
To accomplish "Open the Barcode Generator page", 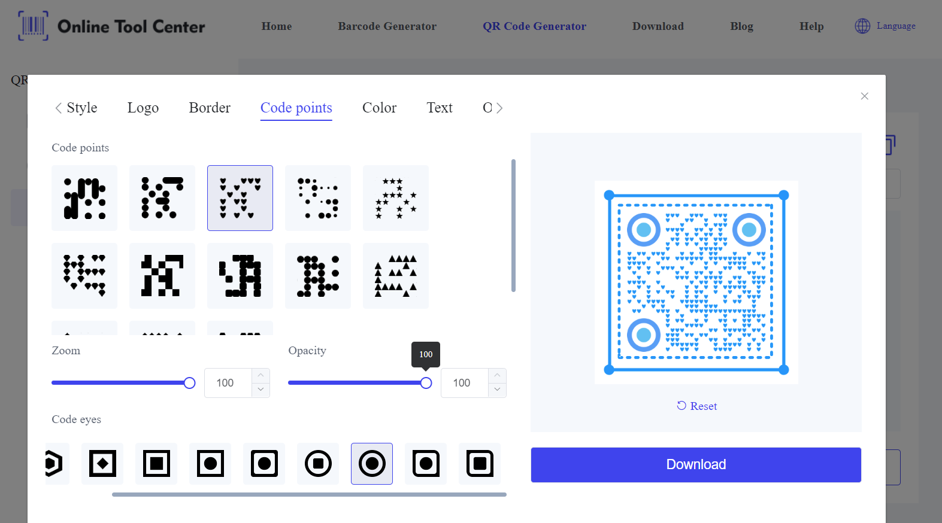I will click(387, 26).
